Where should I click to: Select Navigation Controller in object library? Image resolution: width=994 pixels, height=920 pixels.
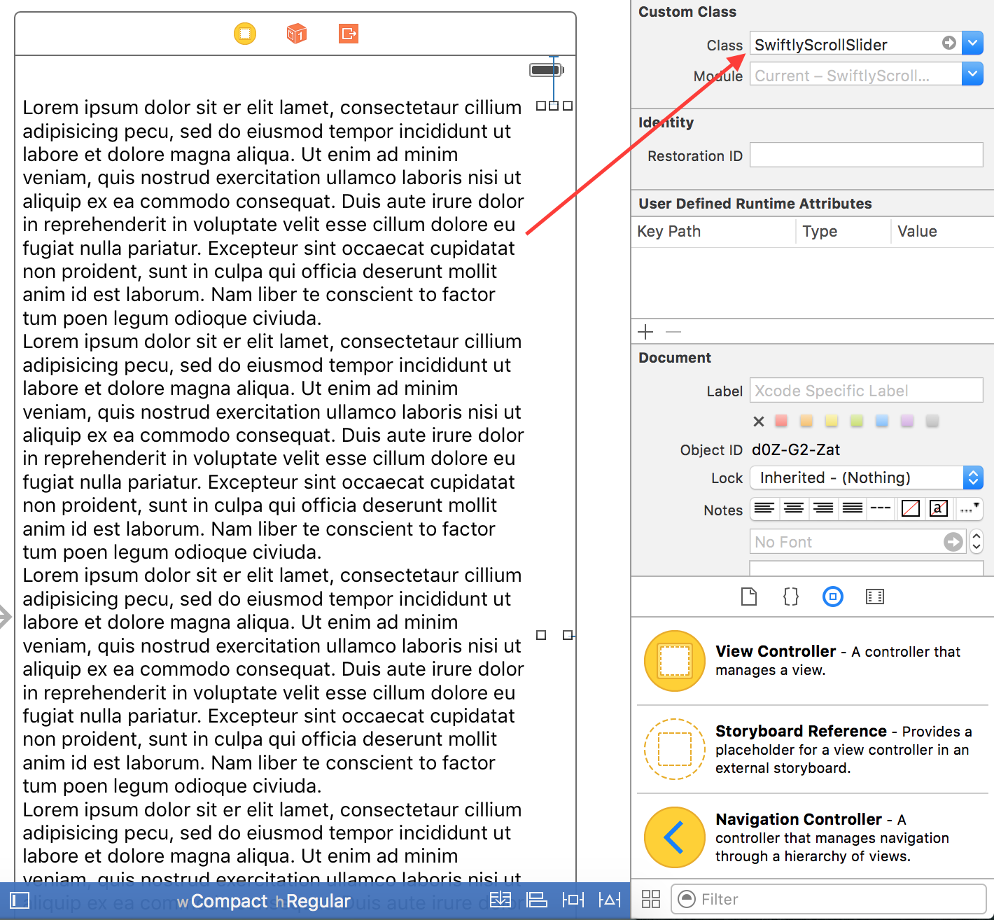tap(812, 837)
